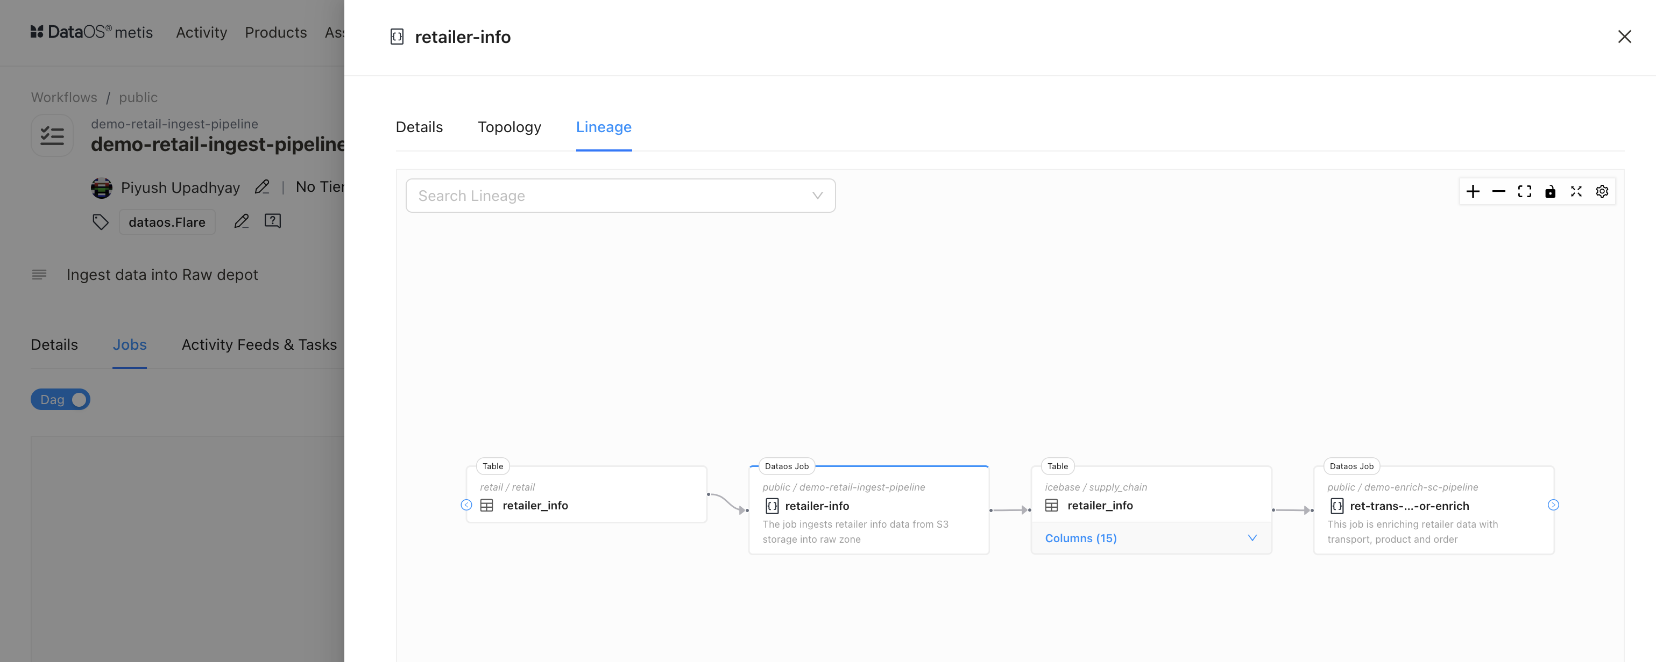Click the fit-to-screen icon in lineage view
The width and height of the screenshot is (1656, 662).
[1524, 191]
